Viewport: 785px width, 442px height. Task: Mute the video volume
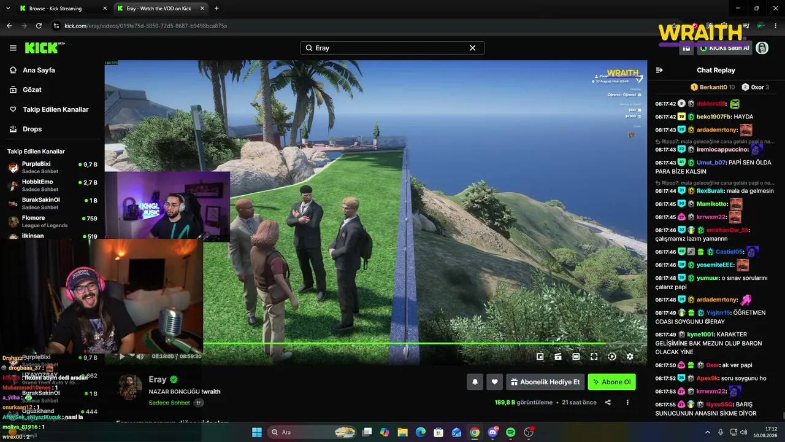coord(140,356)
